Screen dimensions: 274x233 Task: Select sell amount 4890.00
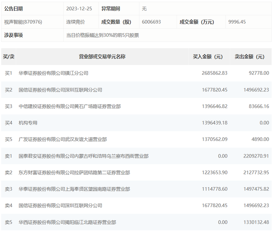click(x=260, y=139)
